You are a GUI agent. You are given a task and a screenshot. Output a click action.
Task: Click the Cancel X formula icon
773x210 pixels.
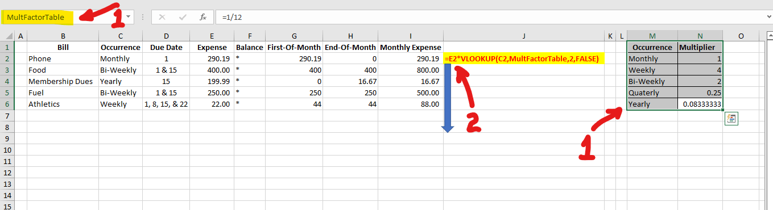point(162,17)
